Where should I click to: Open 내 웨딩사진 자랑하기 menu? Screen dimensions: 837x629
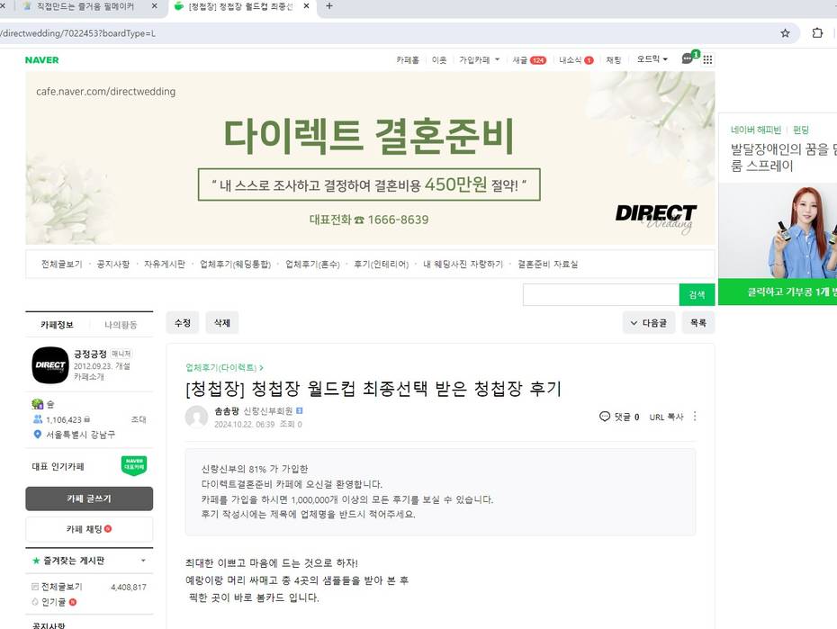(463, 264)
